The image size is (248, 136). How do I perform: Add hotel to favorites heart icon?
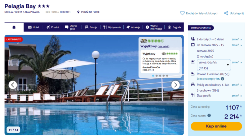[182, 13]
